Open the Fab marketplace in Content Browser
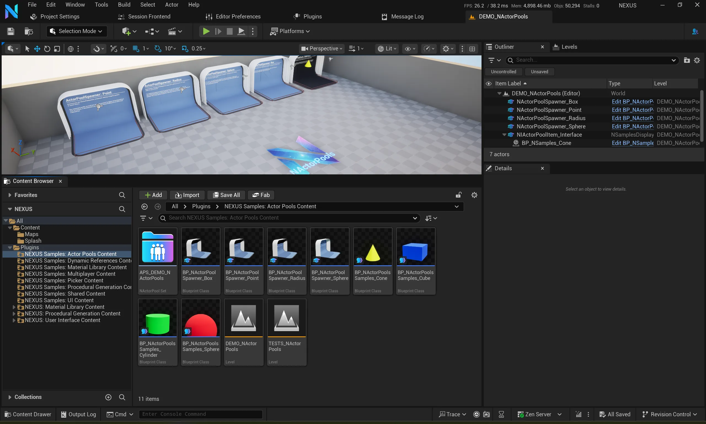The height and width of the screenshot is (424, 706). click(261, 195)
